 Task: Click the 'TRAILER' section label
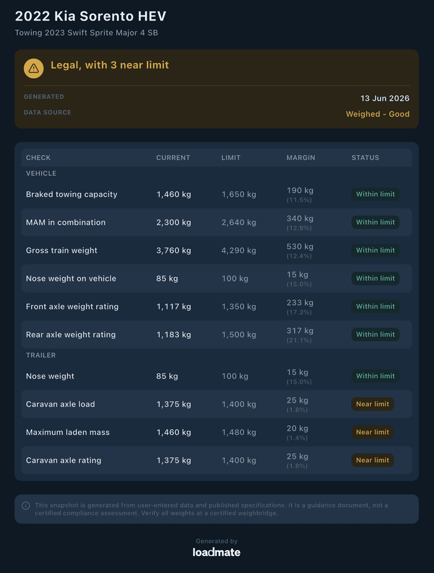(41, 355)
